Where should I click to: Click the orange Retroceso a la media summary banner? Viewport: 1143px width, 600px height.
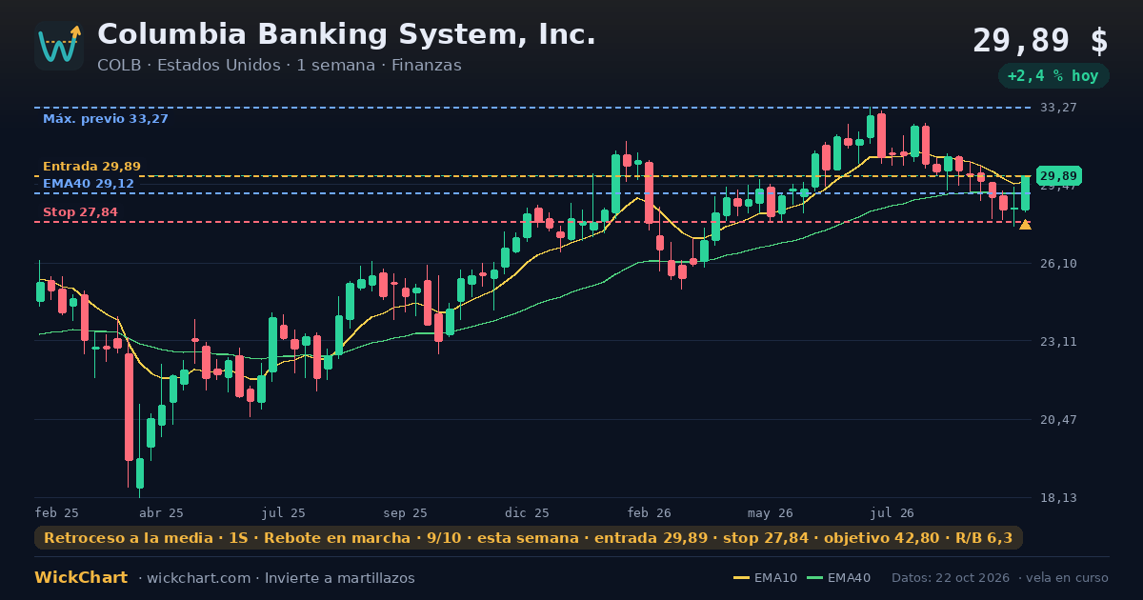click(x=529, y=538)
